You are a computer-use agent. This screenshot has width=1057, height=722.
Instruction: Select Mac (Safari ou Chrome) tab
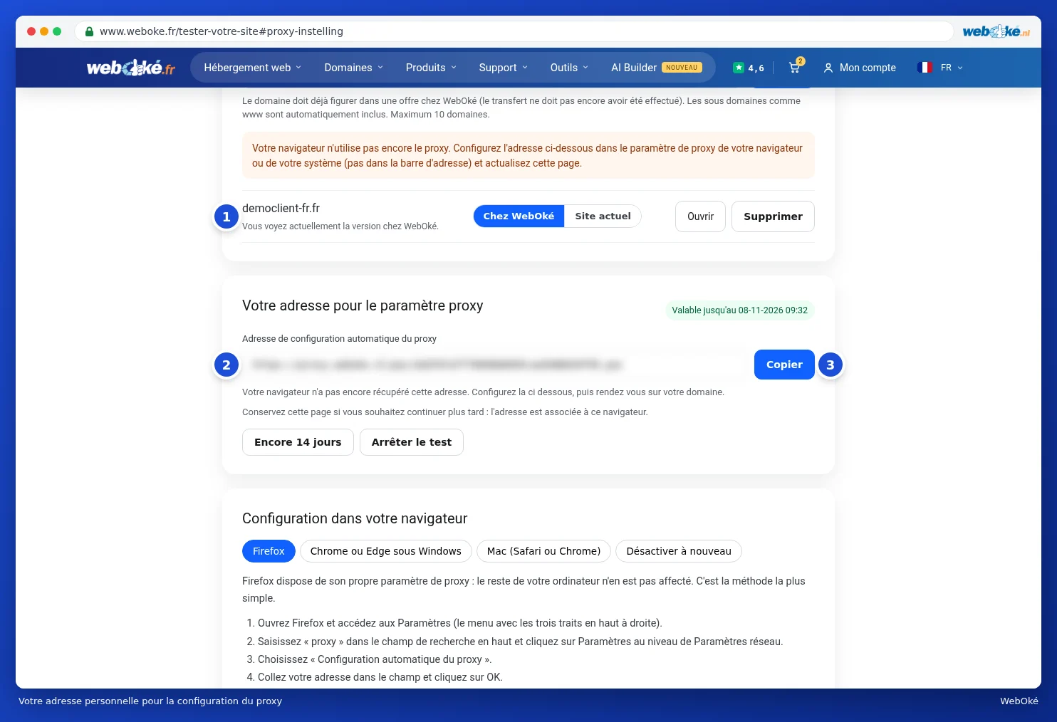[x=543, y=551]
